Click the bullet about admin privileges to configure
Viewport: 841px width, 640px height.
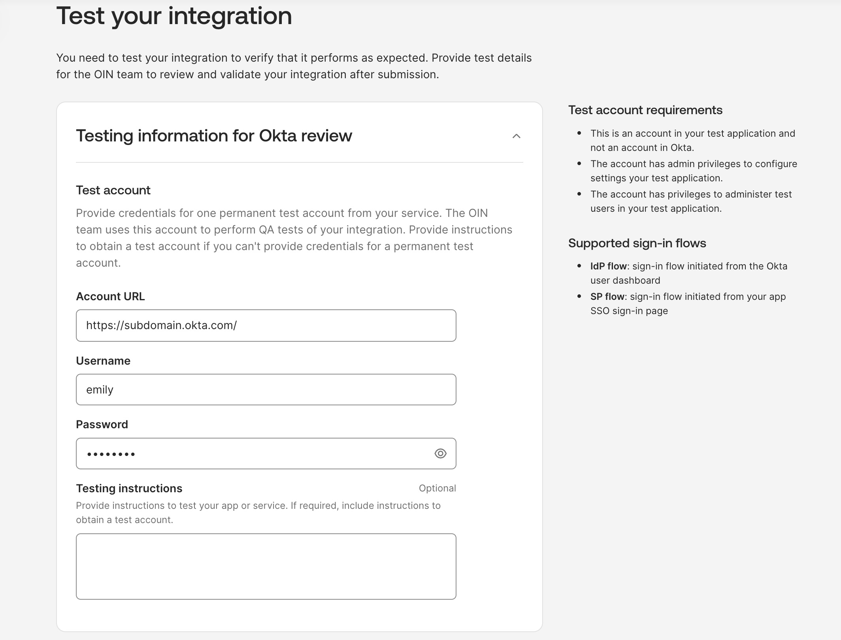click(x=694, y=171)
